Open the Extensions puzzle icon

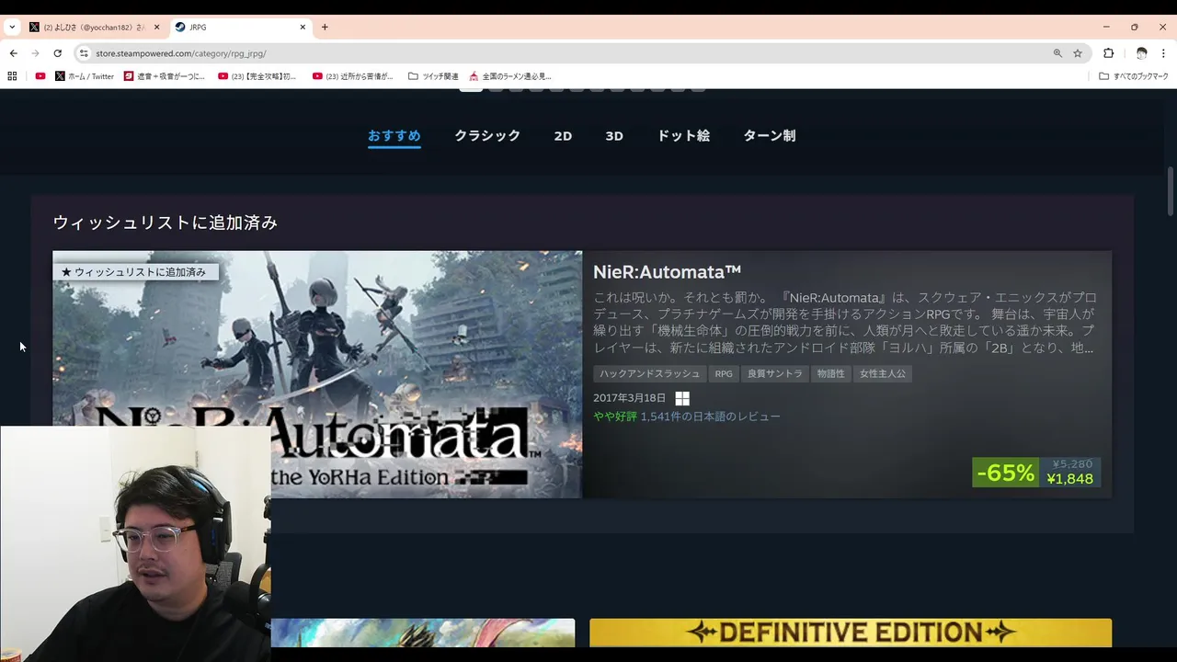1108,53
